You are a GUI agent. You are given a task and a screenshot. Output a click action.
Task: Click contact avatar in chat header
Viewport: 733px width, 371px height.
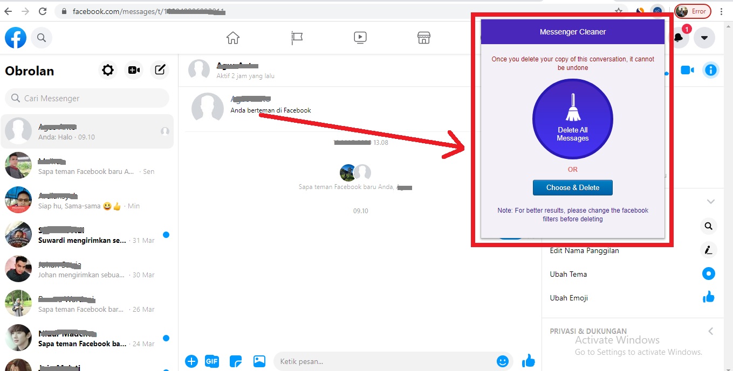(199, 70)
